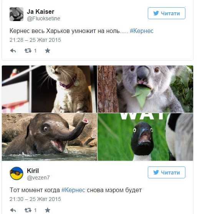Open #Кернес hashtag in Kiril's tweet

coord(73,190)
